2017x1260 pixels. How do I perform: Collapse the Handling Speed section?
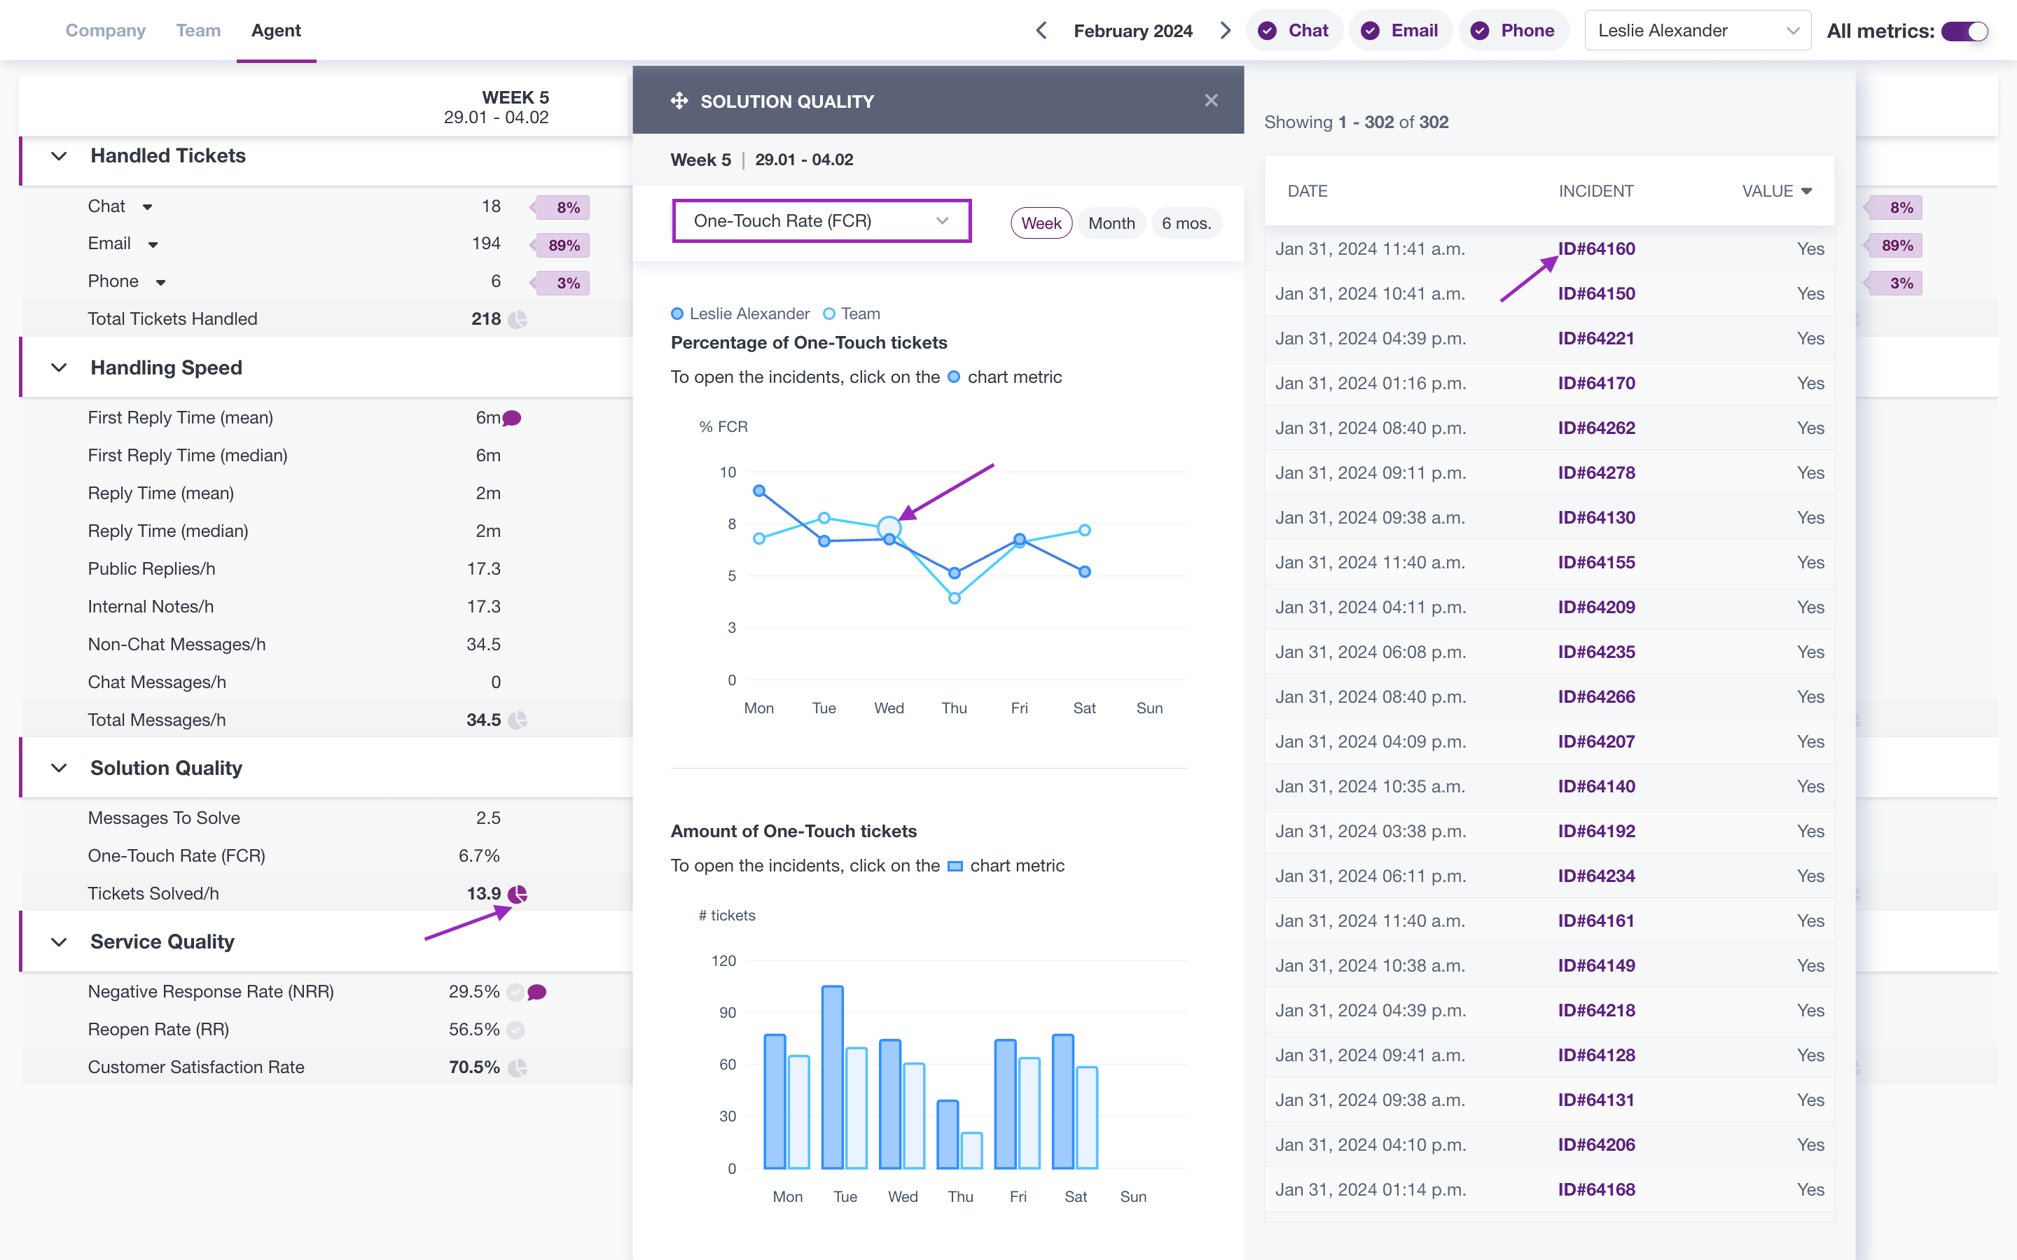click(59, 367)
